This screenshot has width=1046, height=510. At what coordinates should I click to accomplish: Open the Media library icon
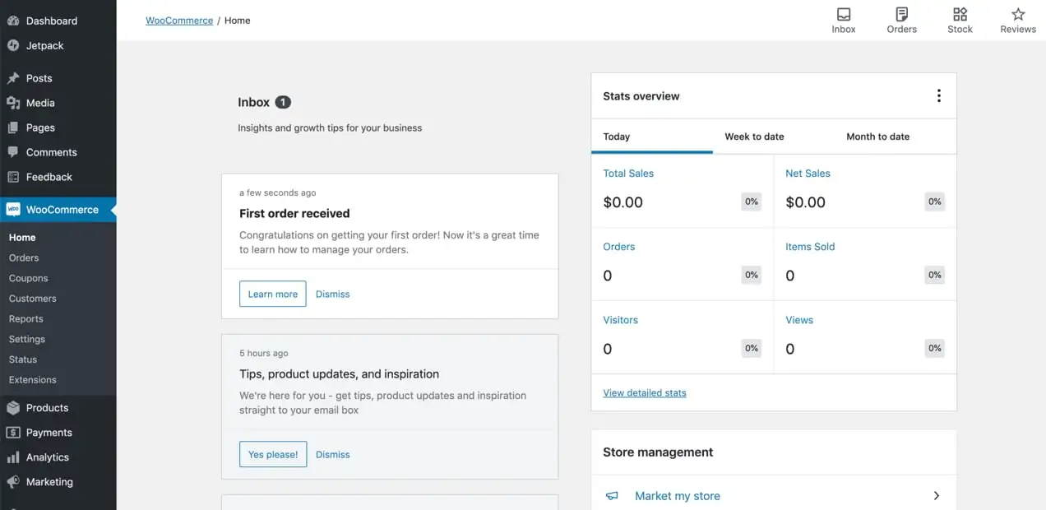pyautogui.click(x=12, y=103)
